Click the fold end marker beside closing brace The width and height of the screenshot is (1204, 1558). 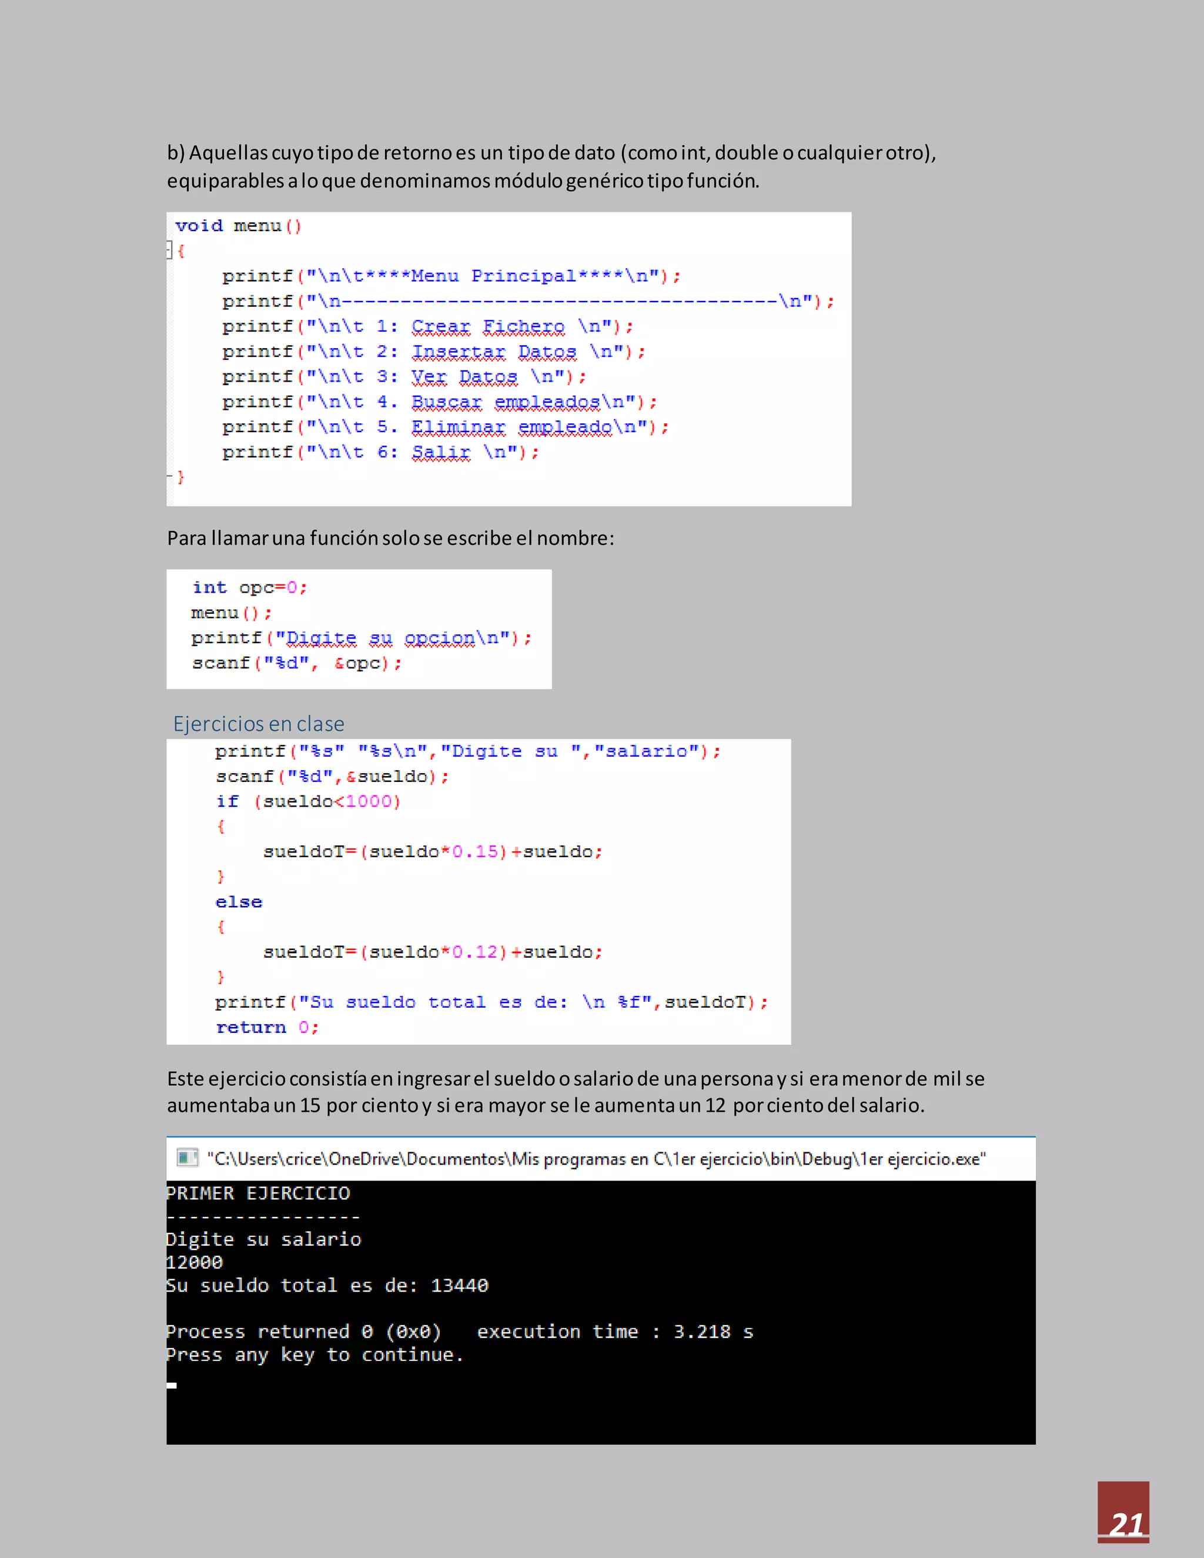170,476
